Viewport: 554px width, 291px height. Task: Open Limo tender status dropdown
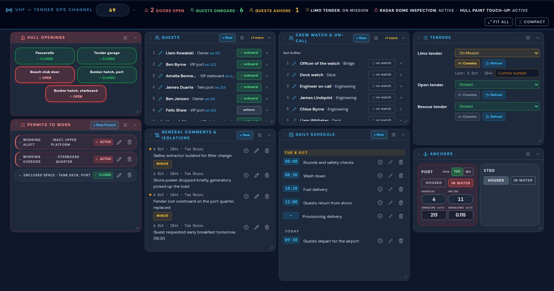tap(497, 53)
